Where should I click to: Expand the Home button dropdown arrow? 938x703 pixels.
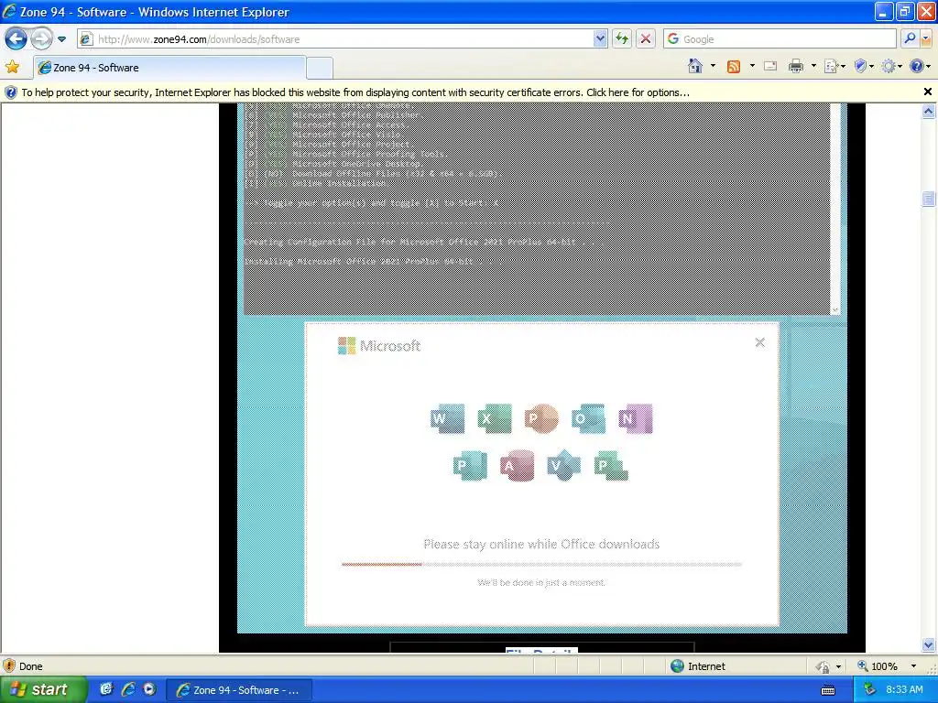coord(713,66)
